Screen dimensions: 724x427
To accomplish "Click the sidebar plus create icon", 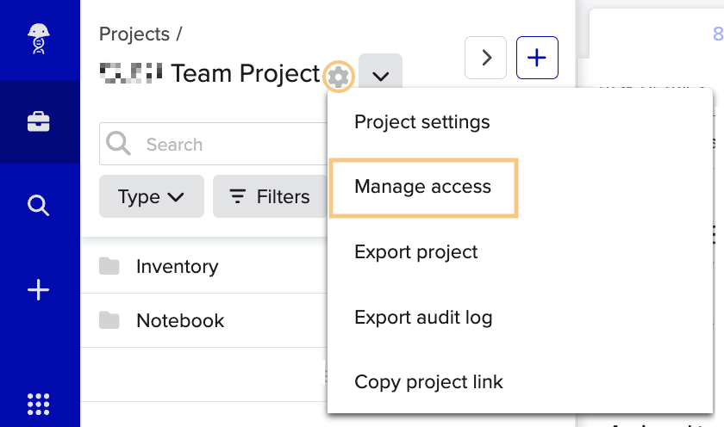I will [39, 290].
